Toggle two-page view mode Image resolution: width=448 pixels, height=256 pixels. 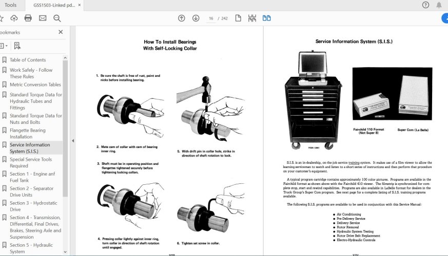click(267, 18)
